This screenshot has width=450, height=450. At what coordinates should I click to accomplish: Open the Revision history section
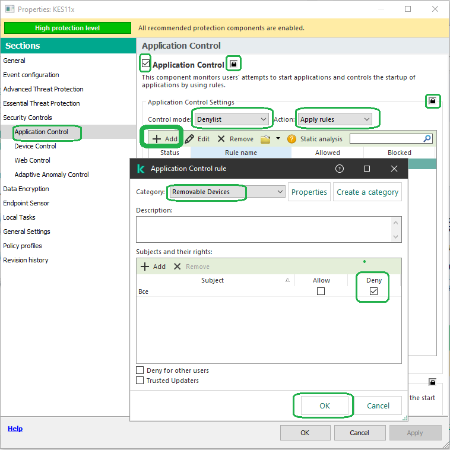(x=26, y=260)
